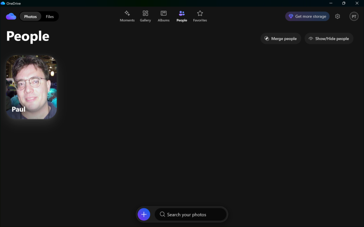Switch to the Gallery view
Image resolution: width=364 pixels, height=227 pixels.
pos(145,16)
